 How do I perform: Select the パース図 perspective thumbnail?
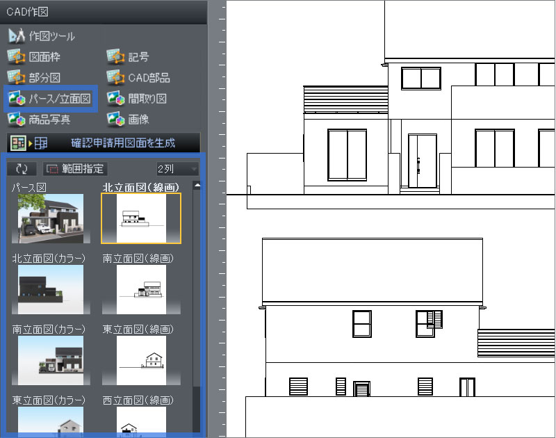pyautogui.click(x=47, y=218)
